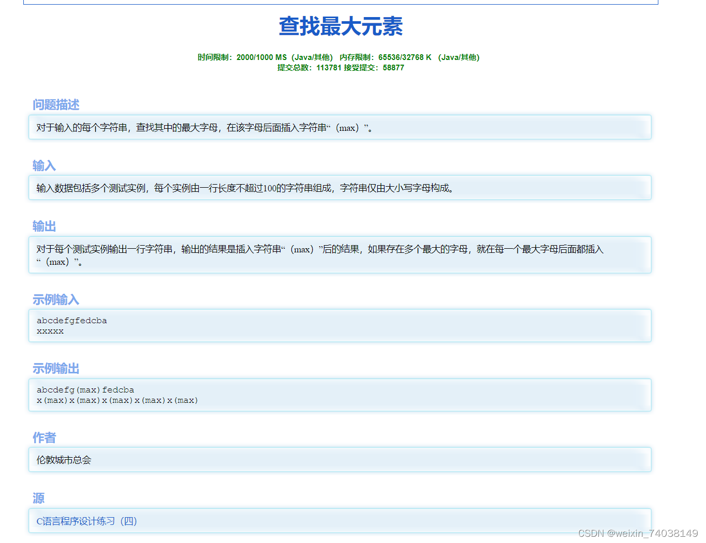Image resolution: width=706 pixels, height=543 pixels.
Task: Select the 问题描述 section heading
Action: point(55,105)
